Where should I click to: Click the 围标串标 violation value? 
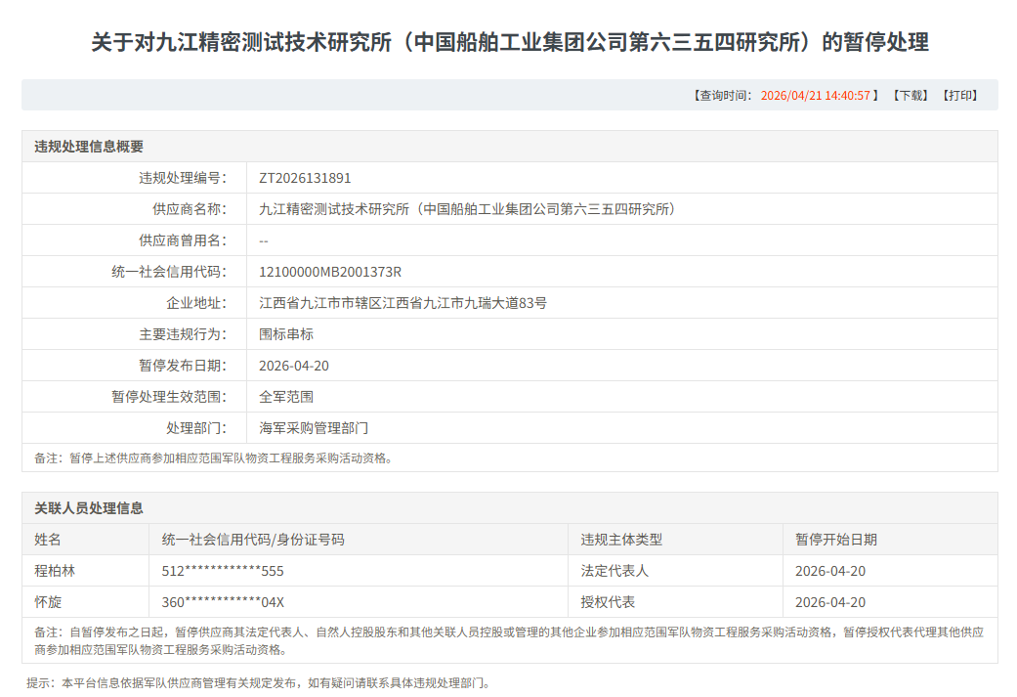point(286,334)
